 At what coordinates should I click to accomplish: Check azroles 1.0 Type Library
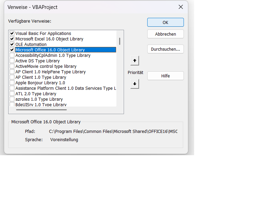coord(12,99)
